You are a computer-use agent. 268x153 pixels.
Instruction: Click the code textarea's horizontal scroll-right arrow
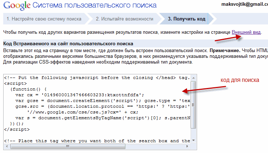click(187, 146)
